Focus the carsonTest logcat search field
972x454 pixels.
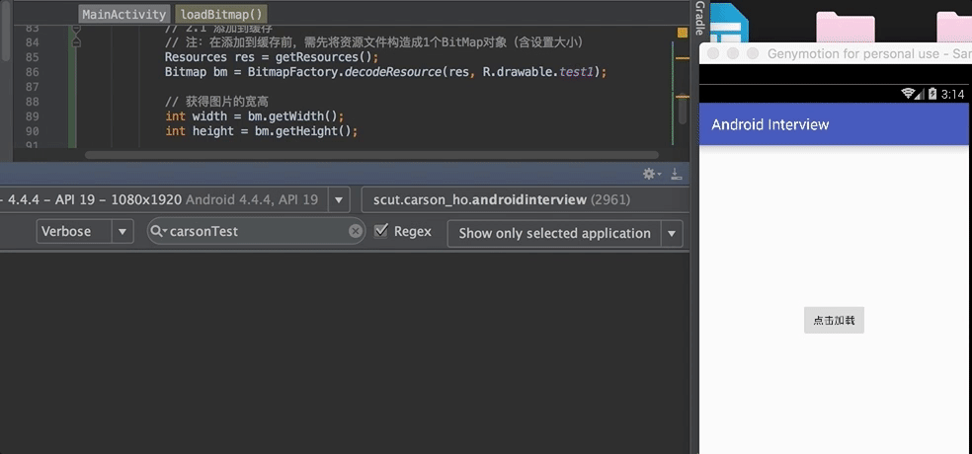[257, 231]
